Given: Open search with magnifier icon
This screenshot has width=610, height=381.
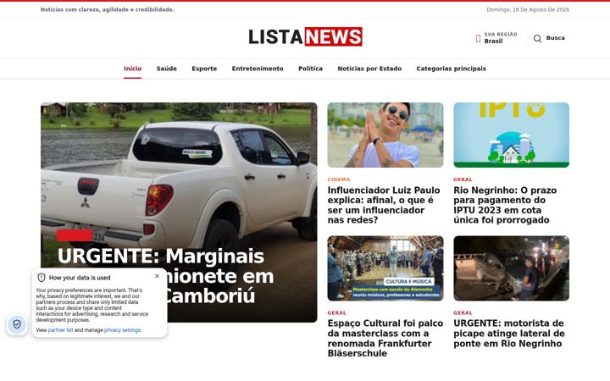Looking at the screenshot, I should (x=537, y=38).
